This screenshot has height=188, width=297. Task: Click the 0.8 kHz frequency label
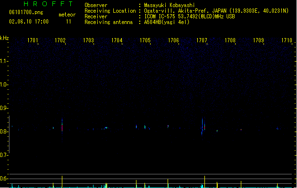click(4, 132)
